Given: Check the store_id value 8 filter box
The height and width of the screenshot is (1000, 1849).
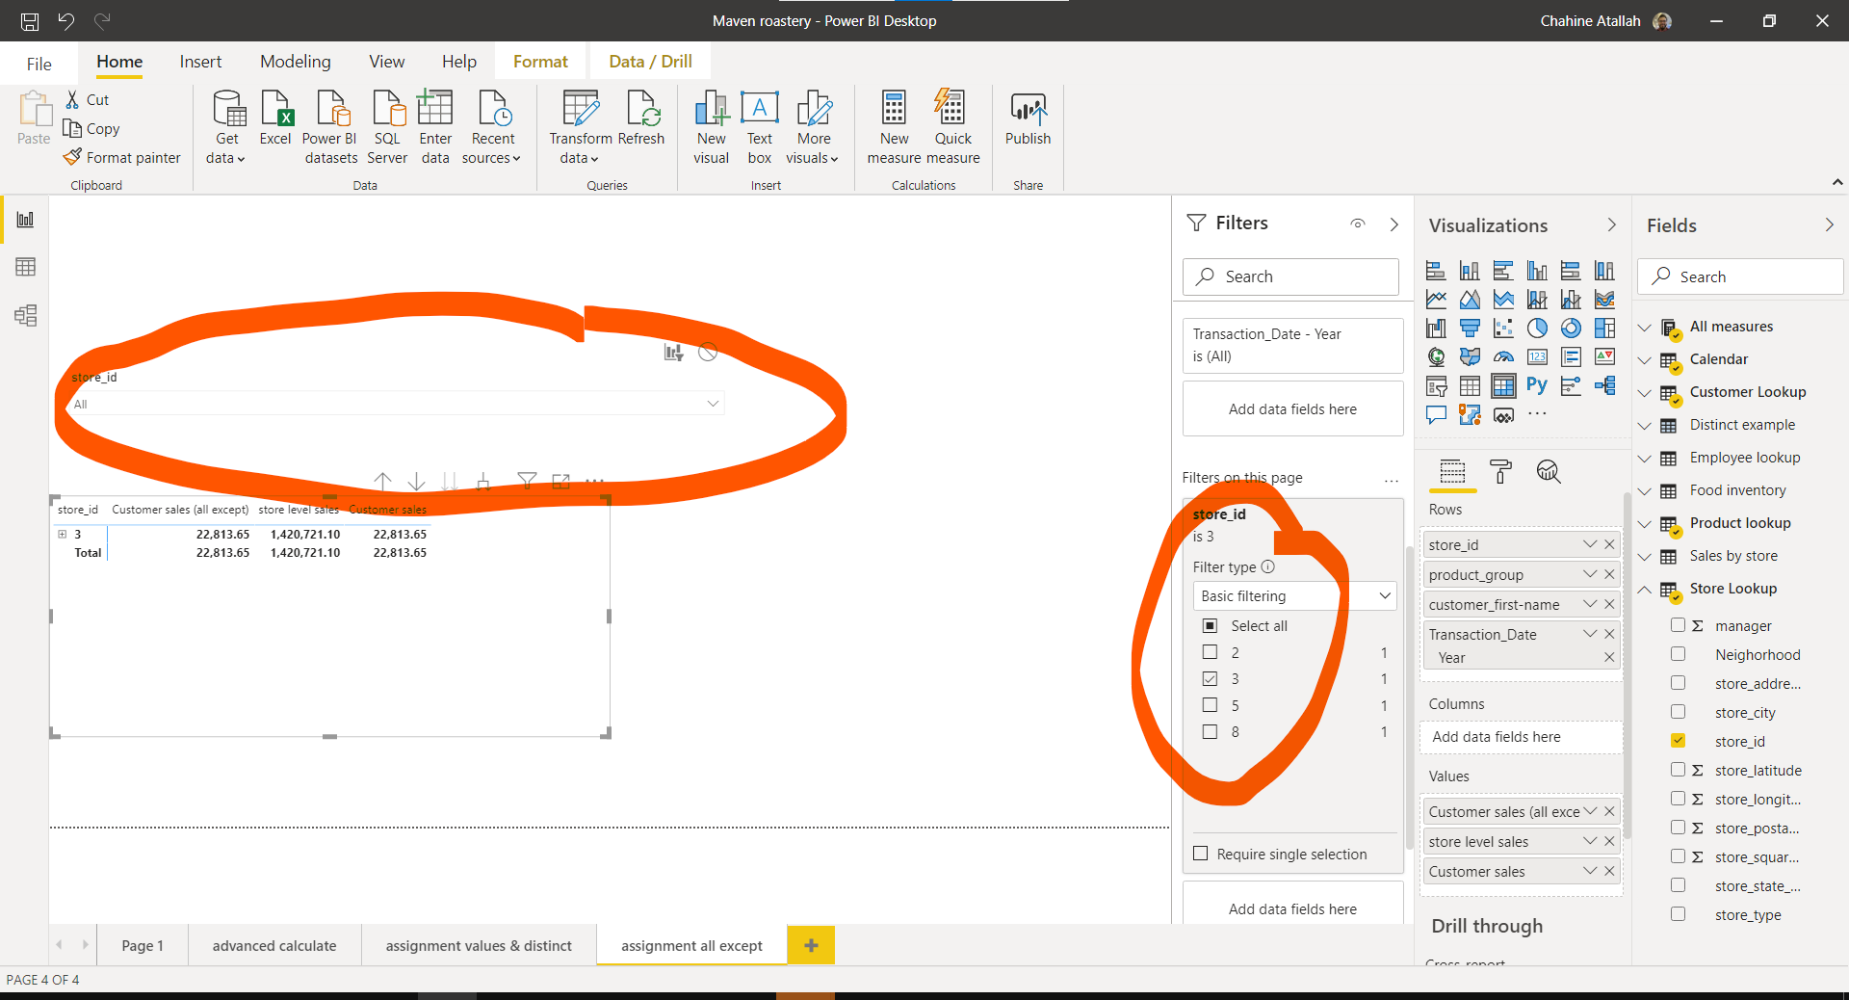Looking at the screenshot, I should pos(1210,731).
